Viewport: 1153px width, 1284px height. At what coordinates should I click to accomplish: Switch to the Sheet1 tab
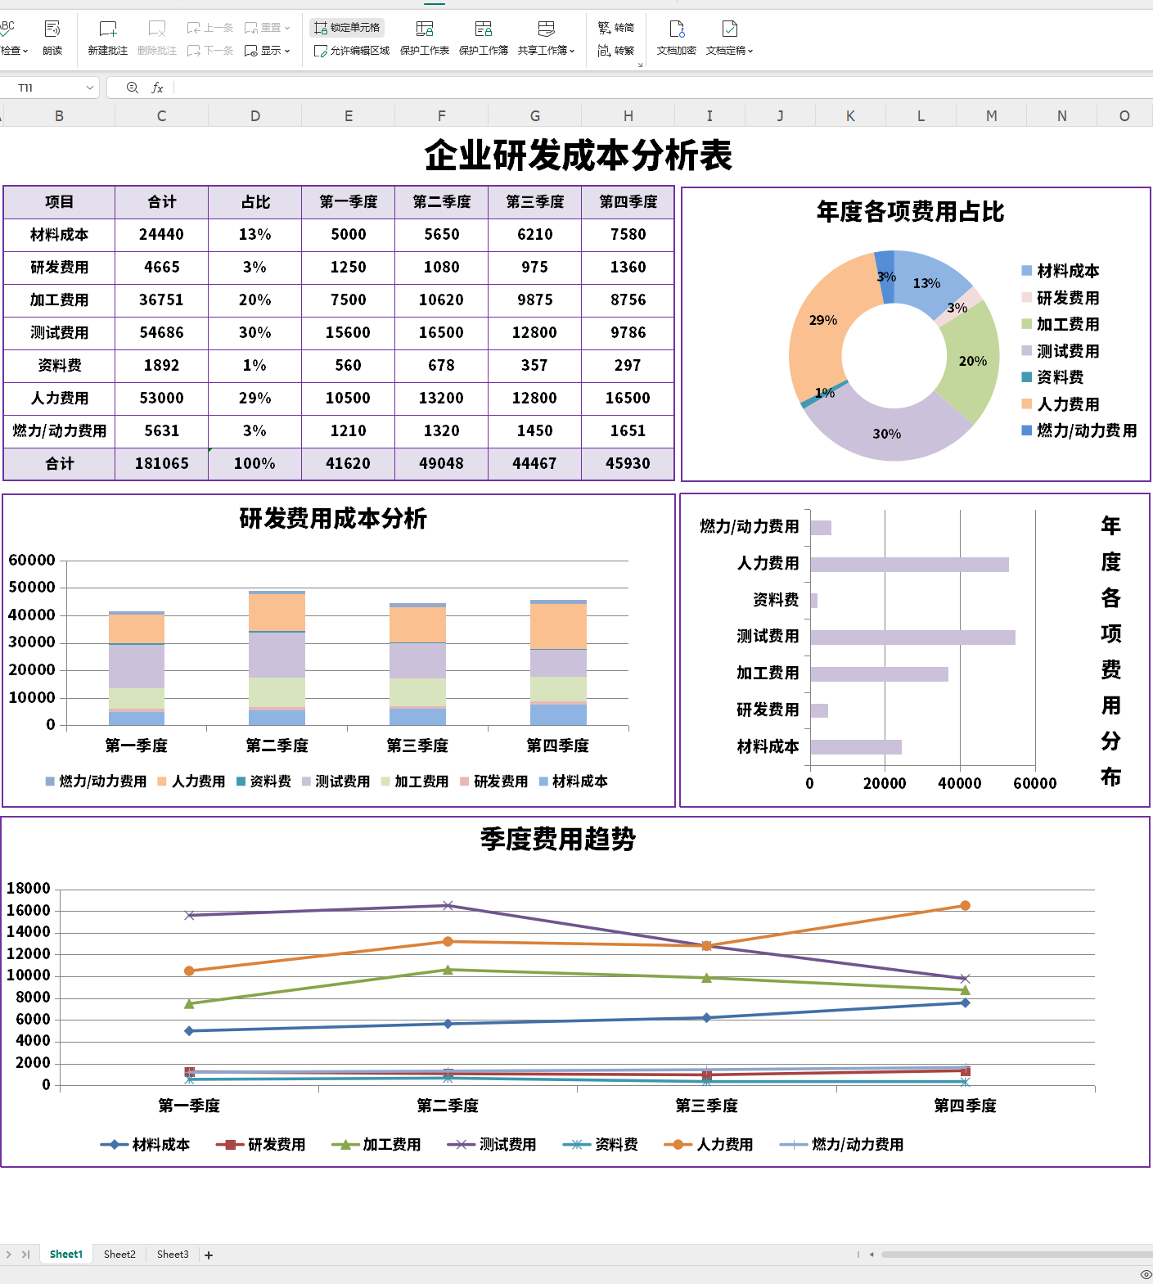65,1254
